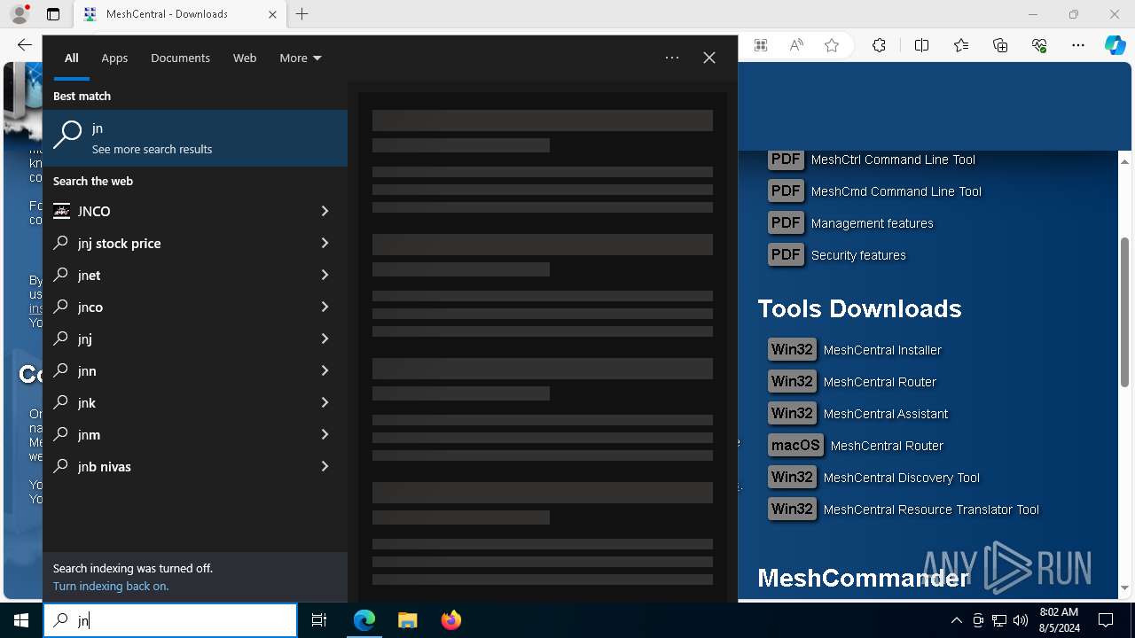Switch to the Web search tab
The height and width of the screenshot is (638, 1135).
point(245,58)
